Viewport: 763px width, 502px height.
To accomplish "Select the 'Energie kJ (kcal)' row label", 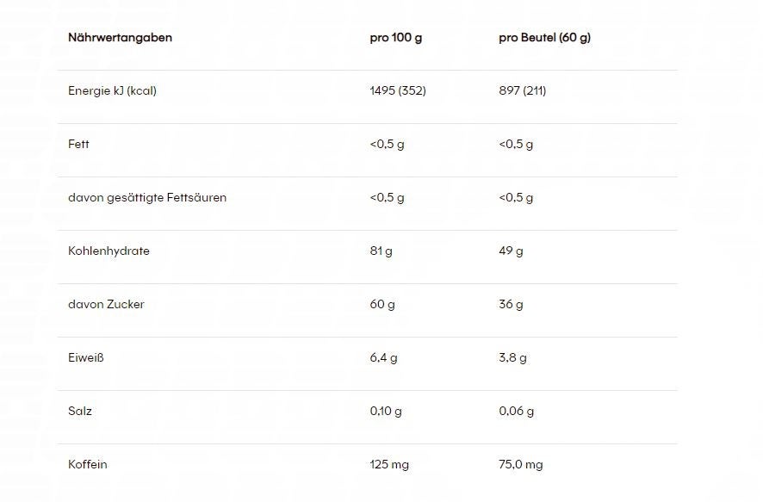I will pos(112,91).
